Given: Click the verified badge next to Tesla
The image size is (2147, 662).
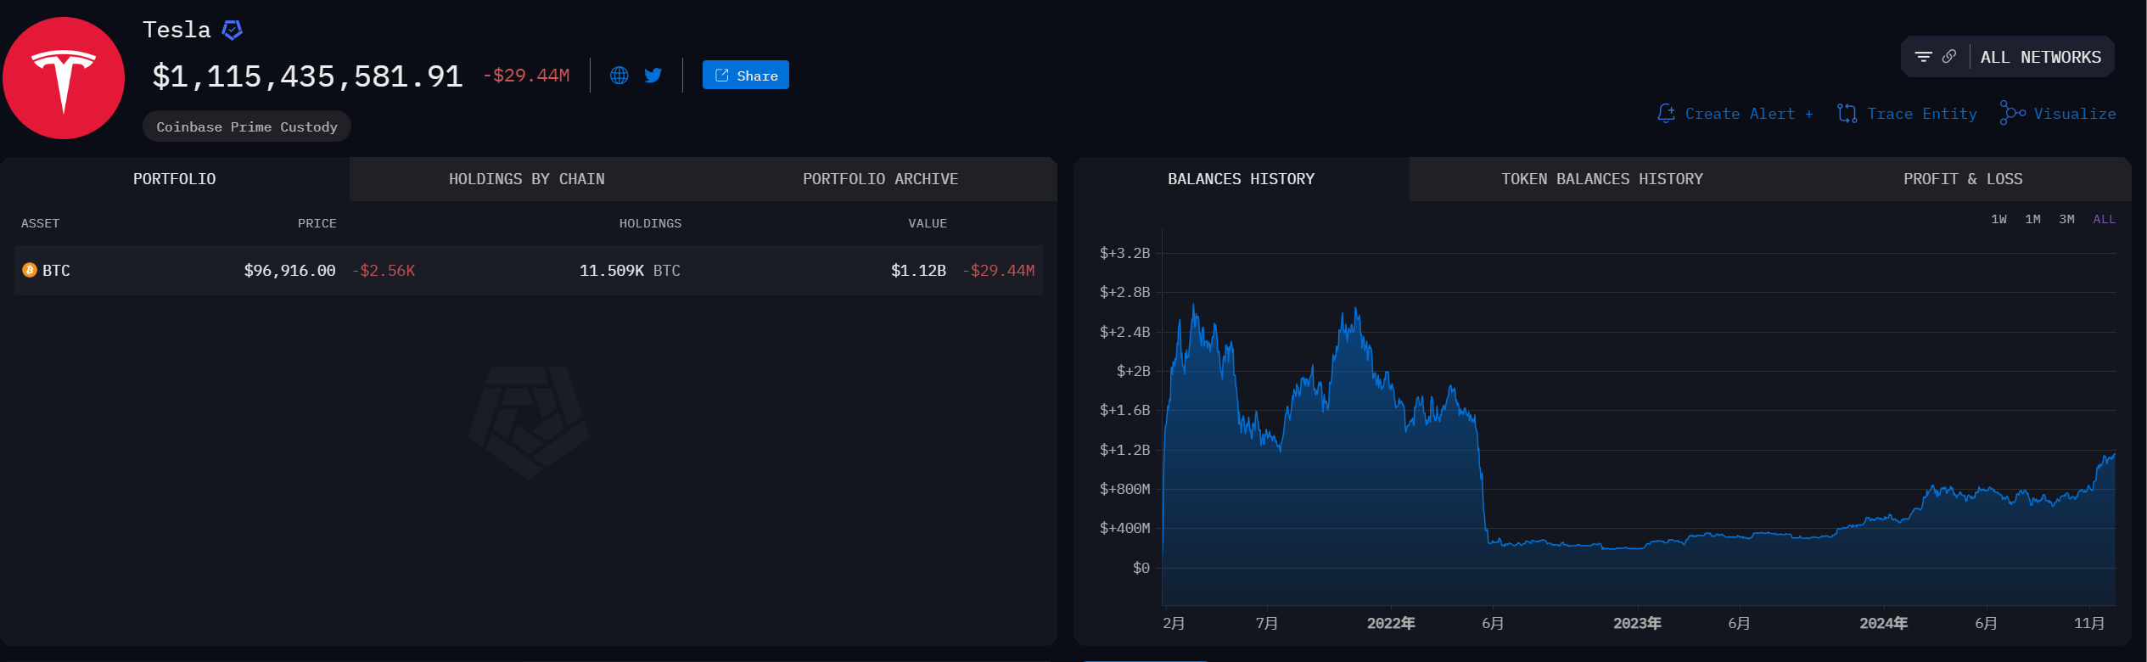Looking at the screenshot, I should click(x=232, y=31).
